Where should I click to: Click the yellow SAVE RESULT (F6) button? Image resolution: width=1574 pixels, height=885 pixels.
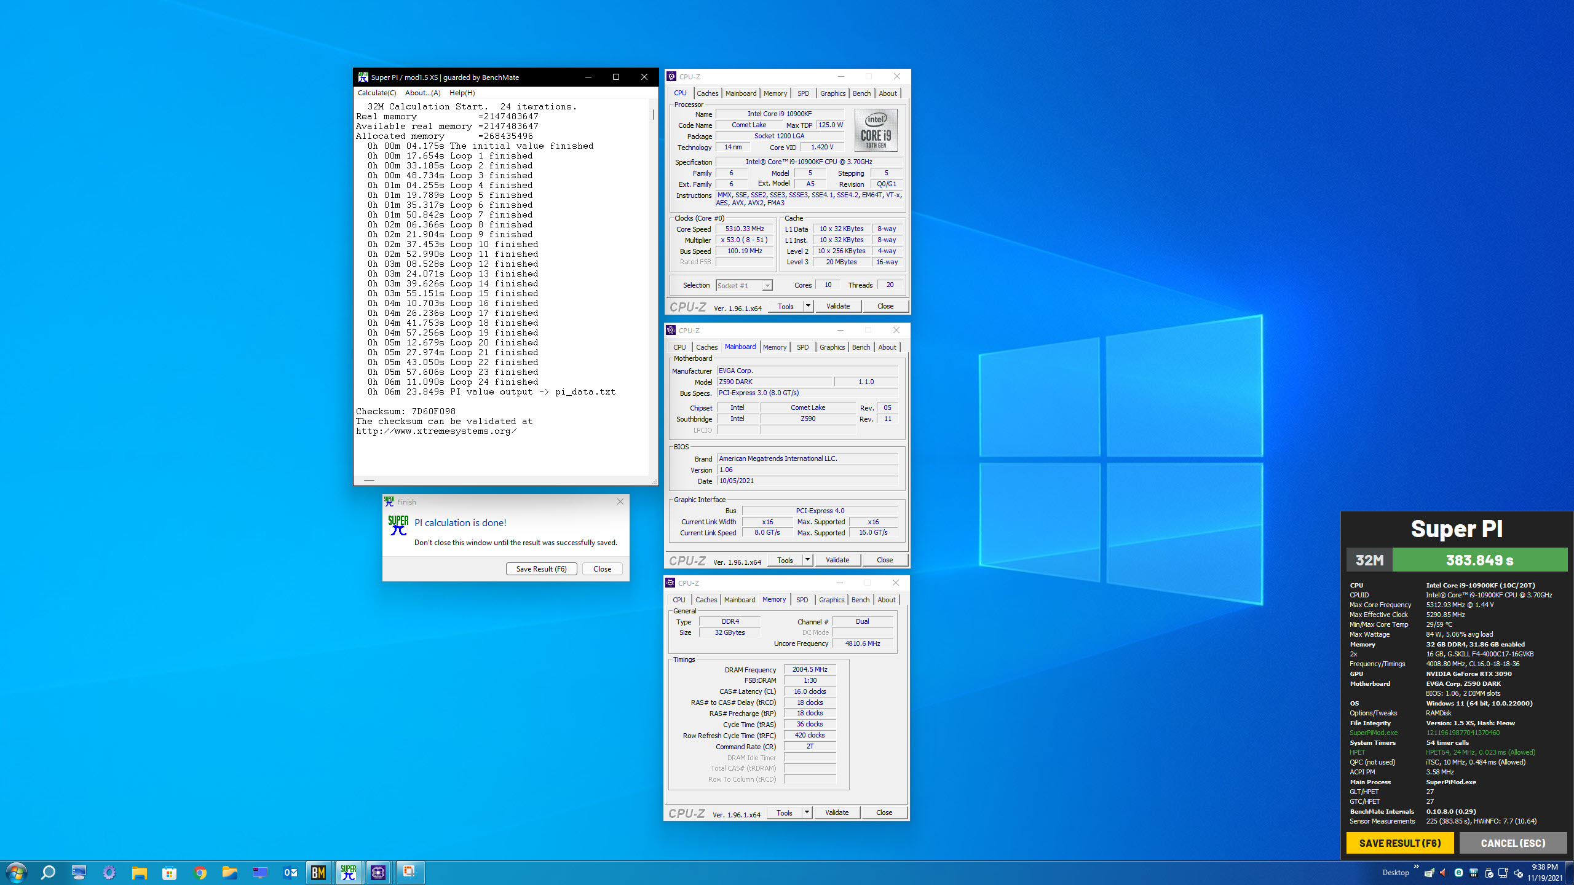click(x=1399, y=843)
